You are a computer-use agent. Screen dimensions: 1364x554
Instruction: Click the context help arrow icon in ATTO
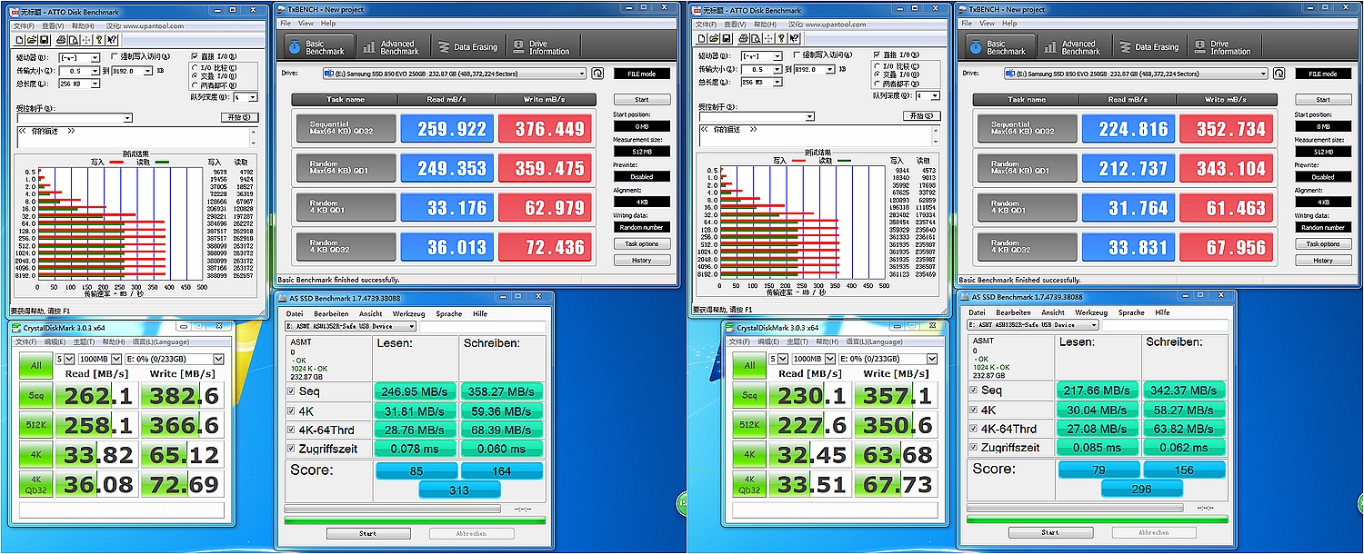point(111,40)
